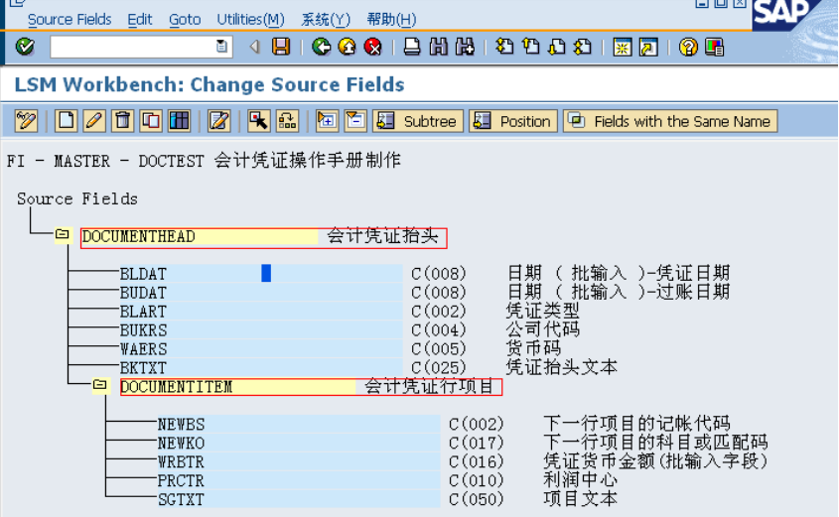This screenshot has height=517, width=839.
Task: Click the Generate Shortcut icon
Action: 648,47
